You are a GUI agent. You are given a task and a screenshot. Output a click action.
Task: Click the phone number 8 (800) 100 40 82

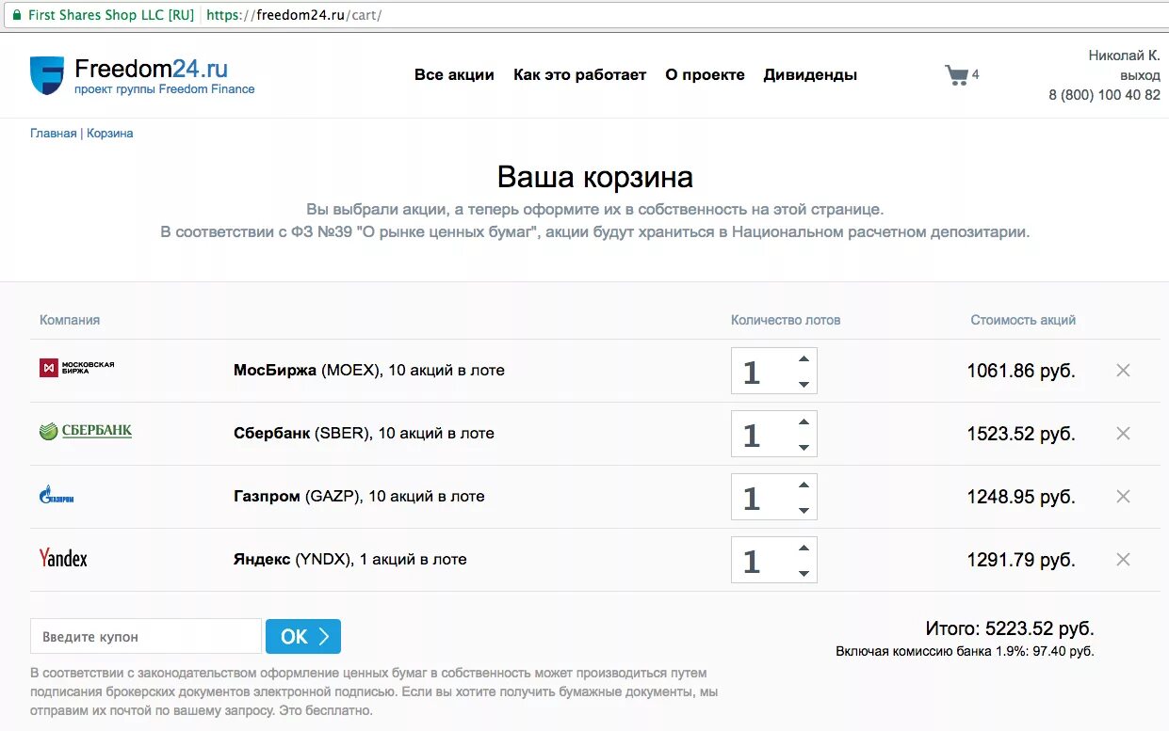coord(1104,95)
